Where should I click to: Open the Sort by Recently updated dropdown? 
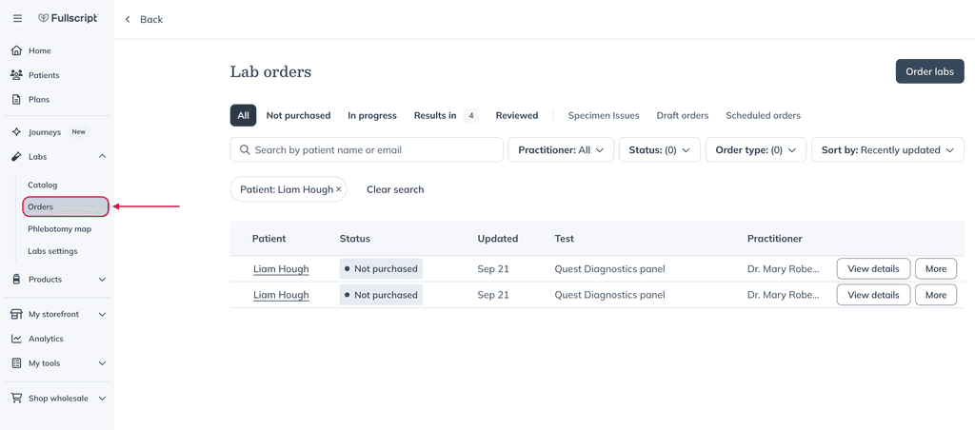pos(887,149)
